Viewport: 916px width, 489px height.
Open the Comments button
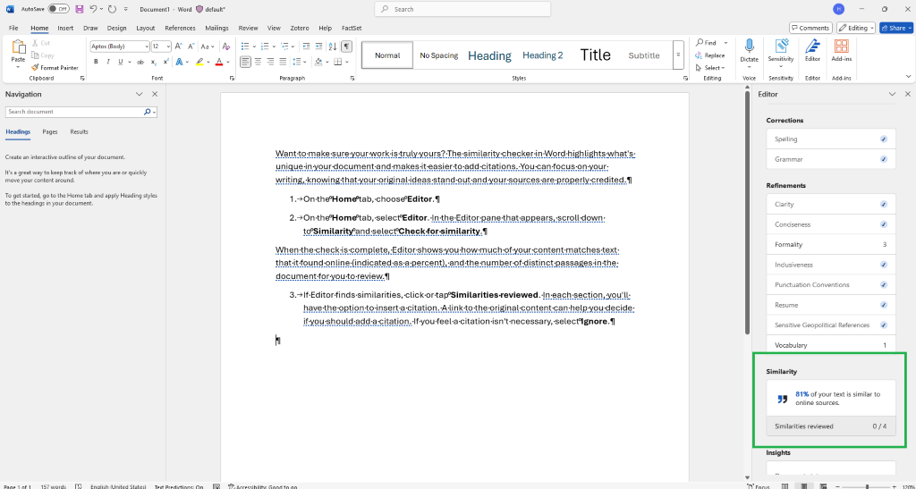click(810, 28)
